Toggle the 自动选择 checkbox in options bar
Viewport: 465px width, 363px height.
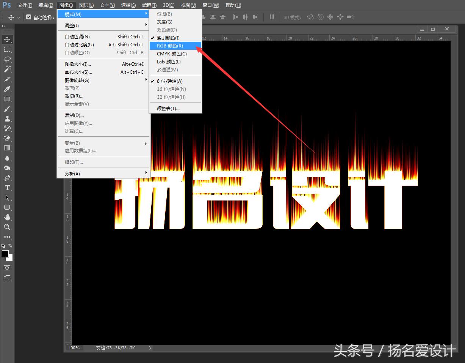coord(29,17)
